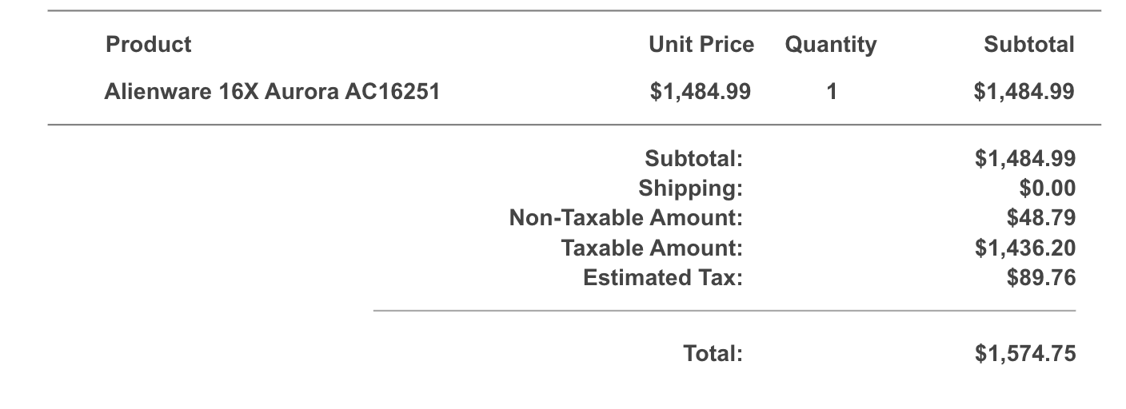Click the $89.76 estimated tax value
Image resolution: width=1126 pixels, height=409 pixels.
[1041, 278]
